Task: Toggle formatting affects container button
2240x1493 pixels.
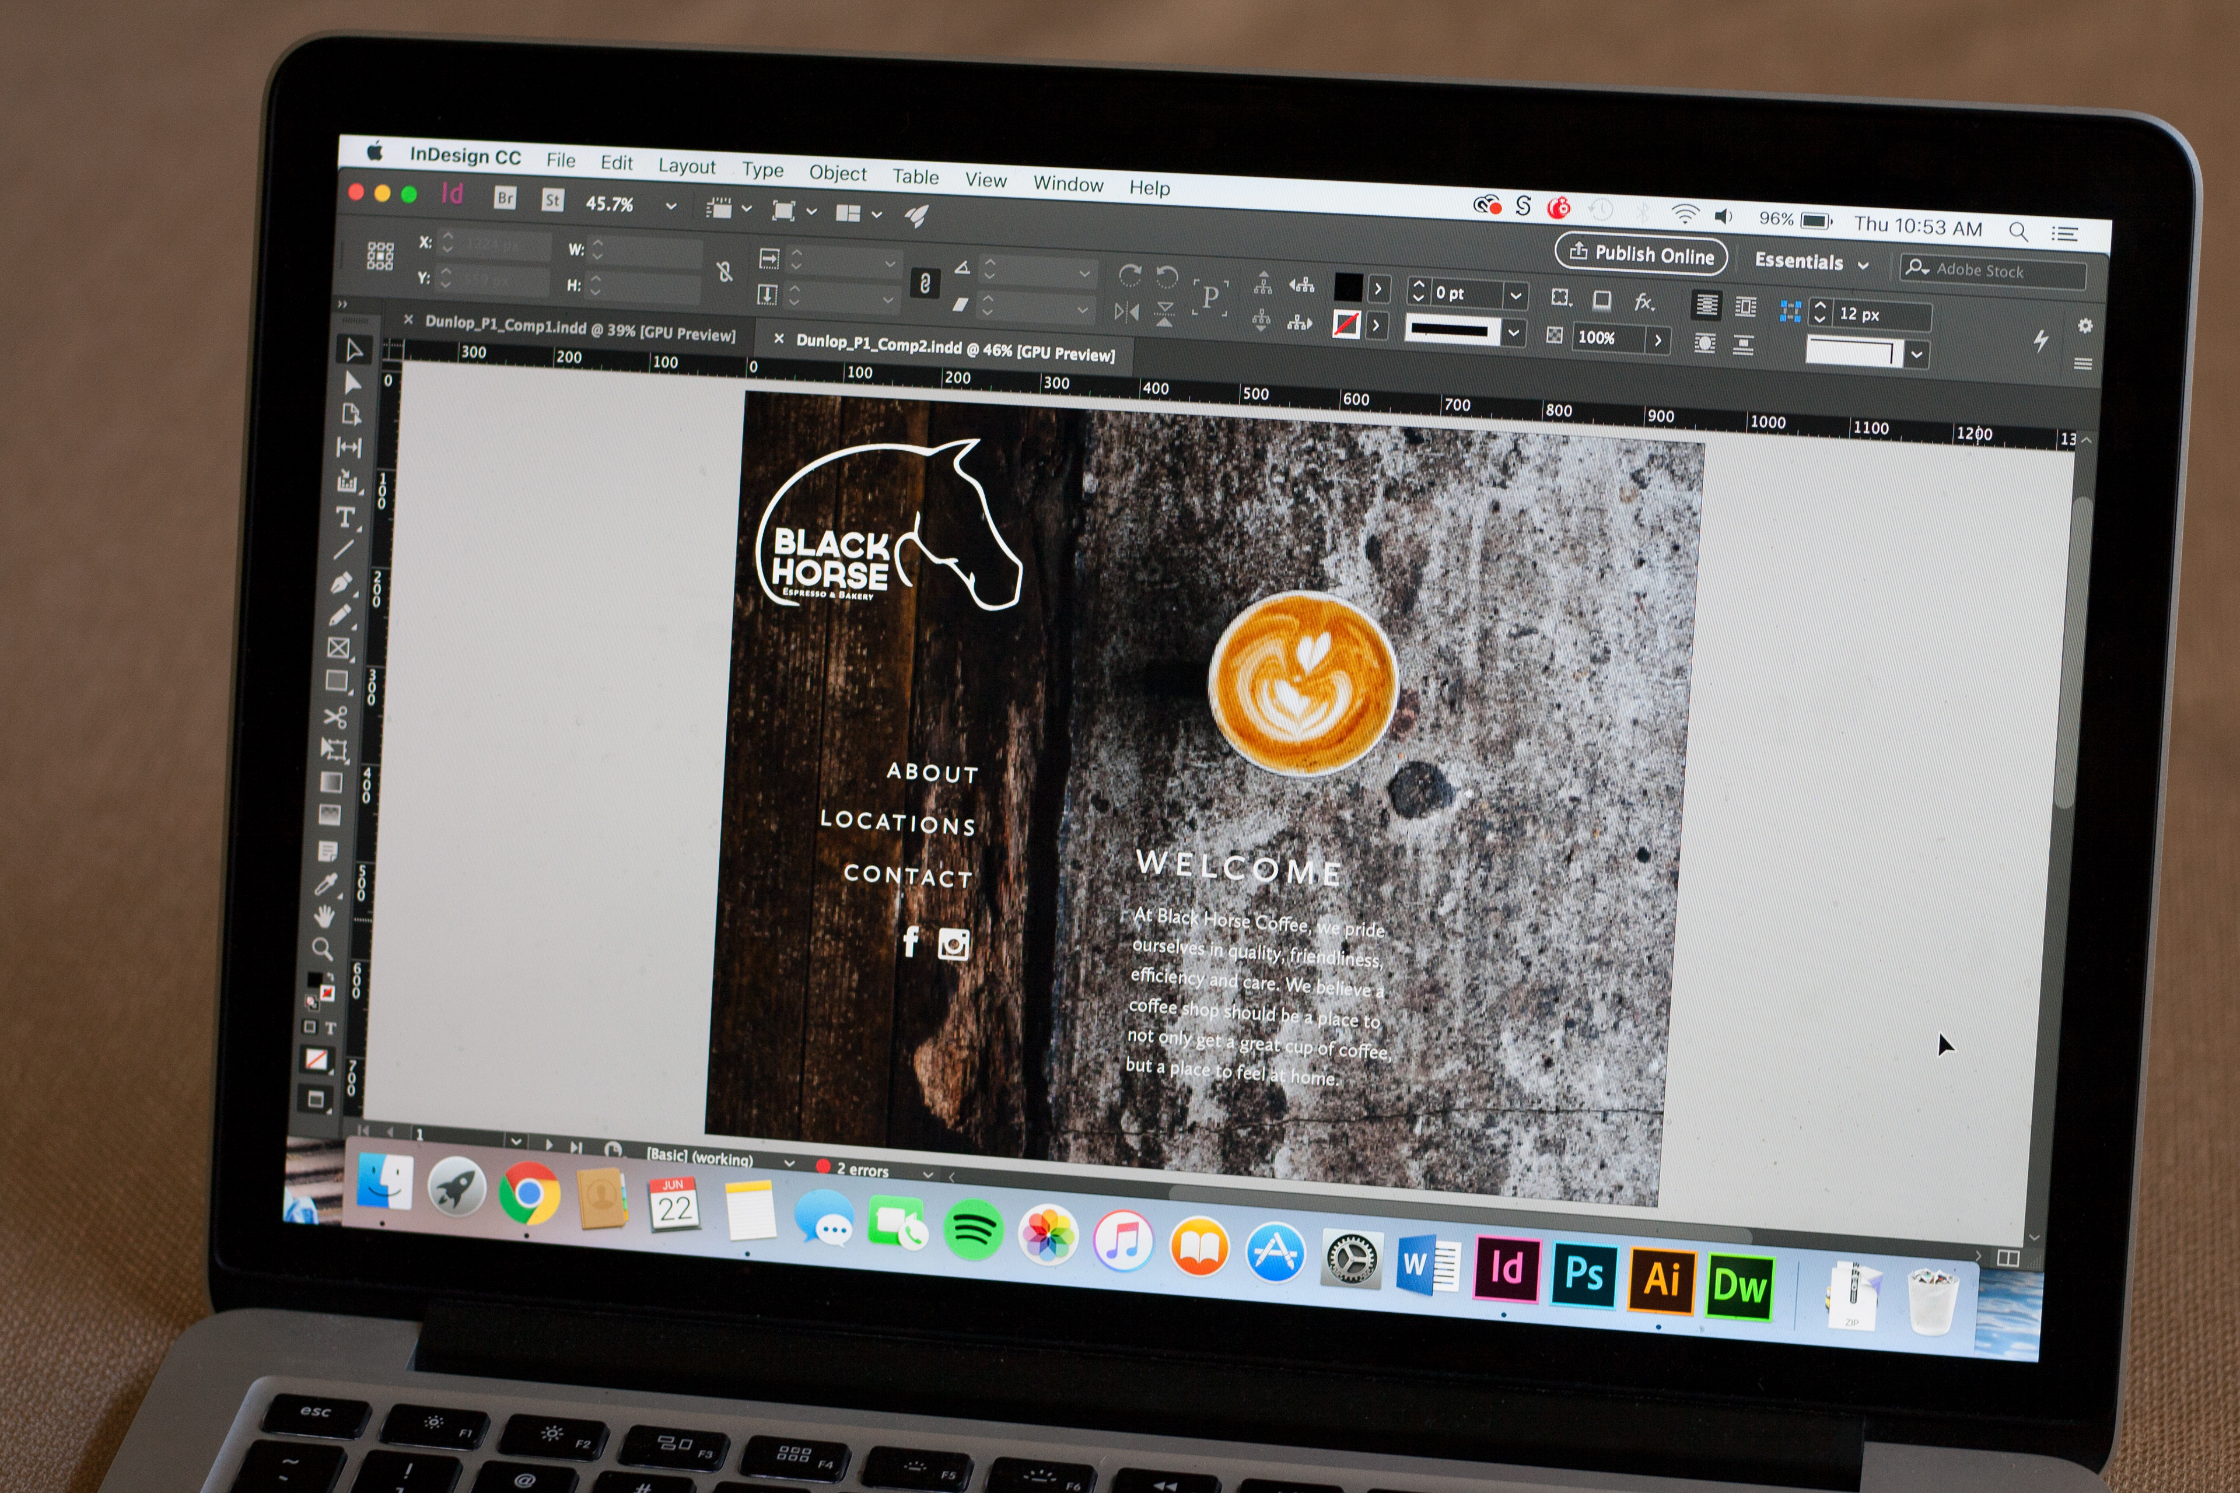Action: (x=310, y=1026)
